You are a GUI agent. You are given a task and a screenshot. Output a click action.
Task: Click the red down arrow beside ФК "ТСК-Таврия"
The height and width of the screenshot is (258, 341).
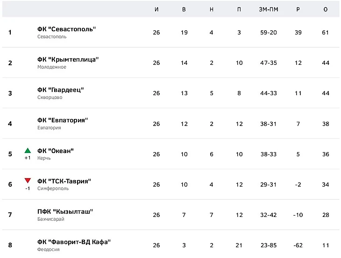pos(28,181)
